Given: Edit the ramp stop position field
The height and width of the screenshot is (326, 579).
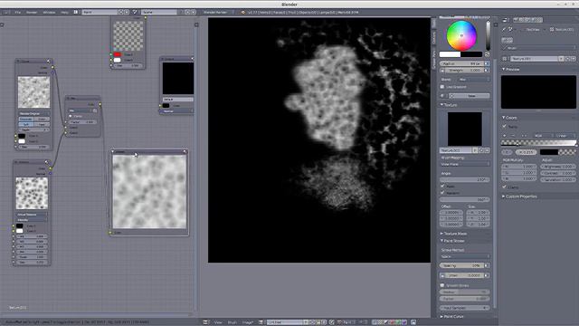Looking at the screenshot, I should [x=527, y=152].
